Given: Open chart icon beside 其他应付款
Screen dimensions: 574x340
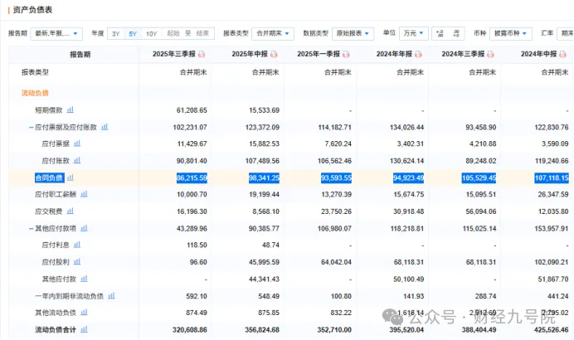Looking at the screenshot, I should tap(84, 279).
